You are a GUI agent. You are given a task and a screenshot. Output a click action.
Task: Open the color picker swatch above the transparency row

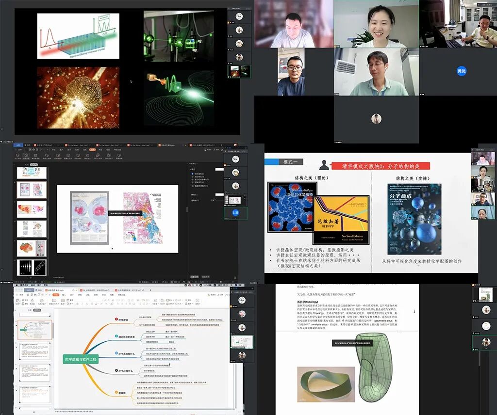220,195
